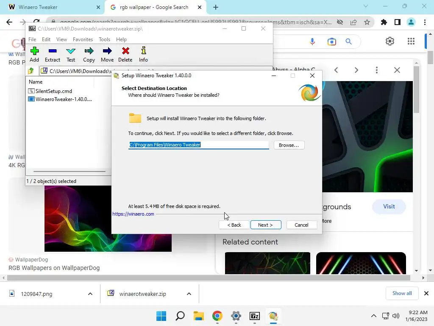The height and width of the screenshot is (326, 434).
Task: Open the Edit menu in 7-Zip
Action: coord(46,39)
